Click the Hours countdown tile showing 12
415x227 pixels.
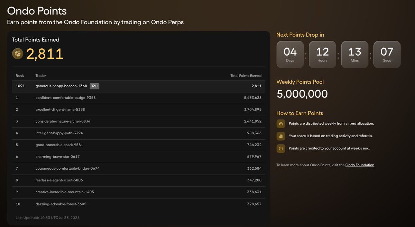click(322, 55)
